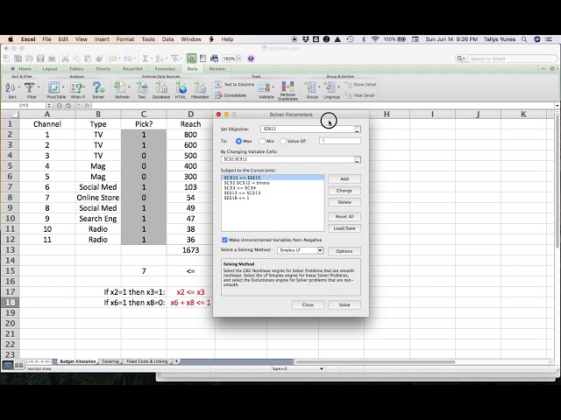
Task: Click the Cut scissors toolbar icon
Action: [65, 59]
